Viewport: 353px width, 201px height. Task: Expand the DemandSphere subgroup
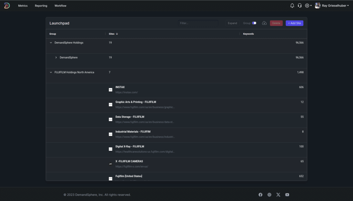point(56,57)
